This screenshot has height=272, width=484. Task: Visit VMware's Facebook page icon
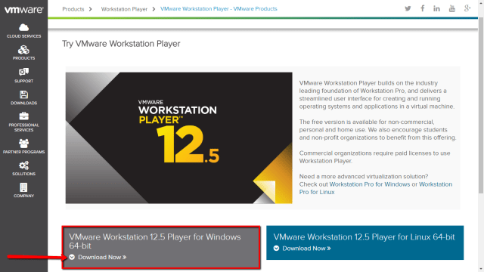[x=422, y=8]
